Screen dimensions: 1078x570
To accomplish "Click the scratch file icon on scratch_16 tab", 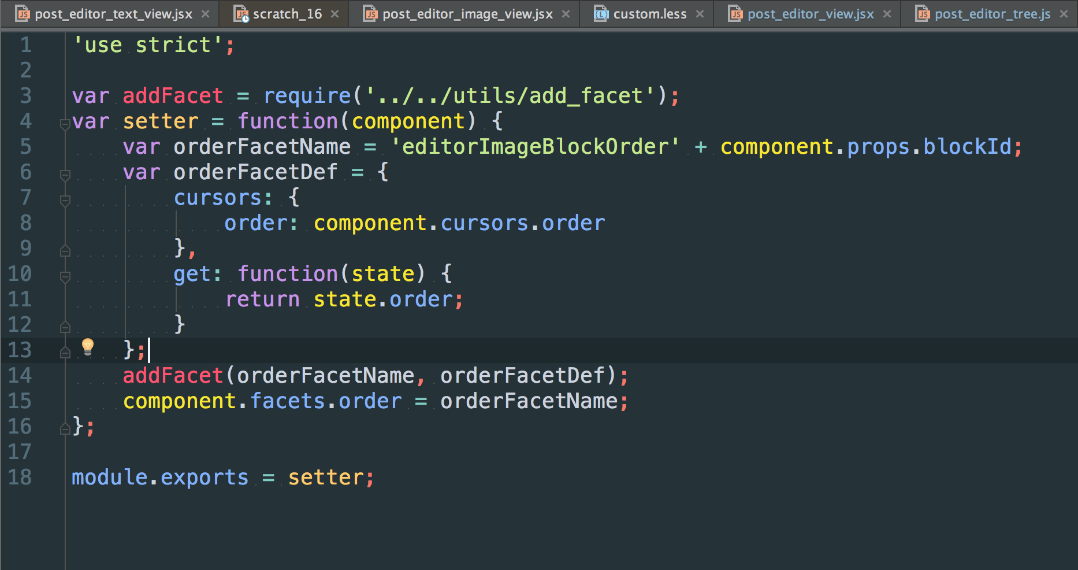I will (241, 14).
